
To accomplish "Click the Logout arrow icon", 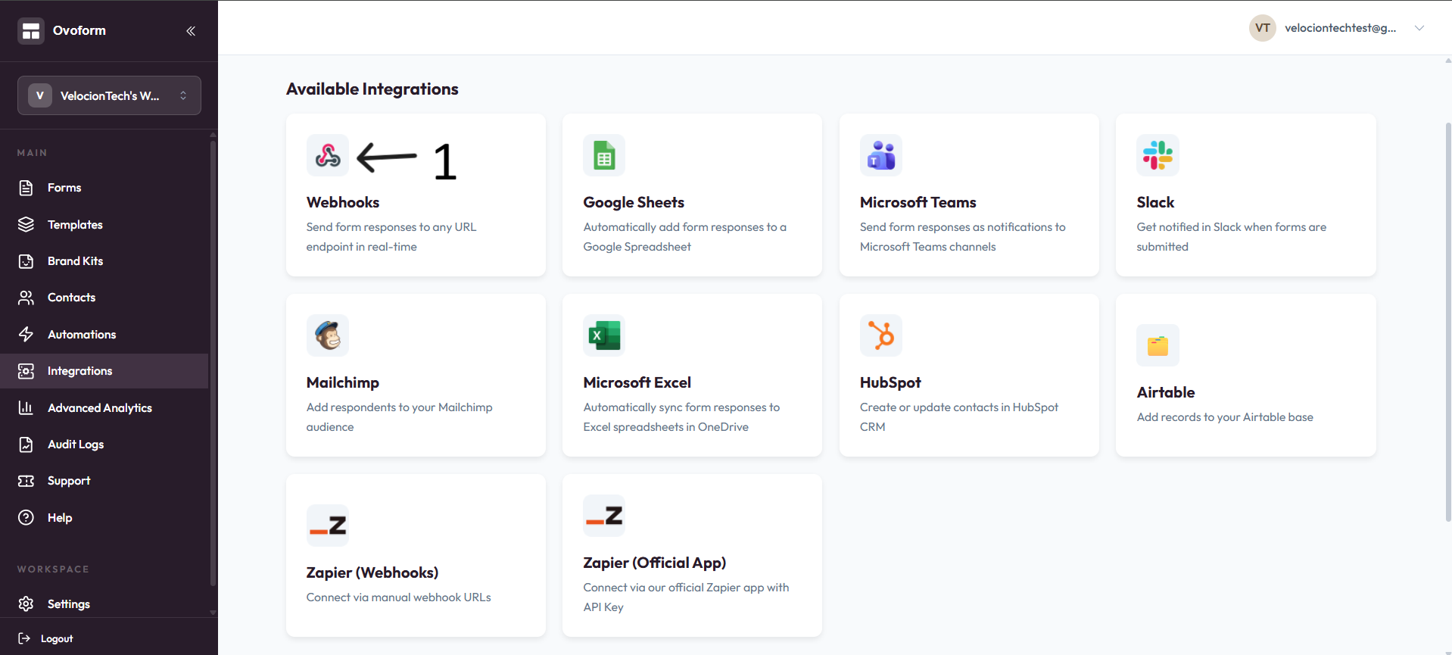I will point(24,638).
